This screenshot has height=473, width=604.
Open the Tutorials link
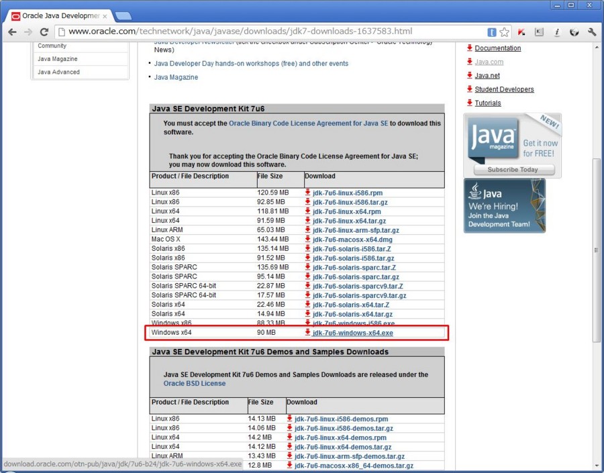coord(488,103)
